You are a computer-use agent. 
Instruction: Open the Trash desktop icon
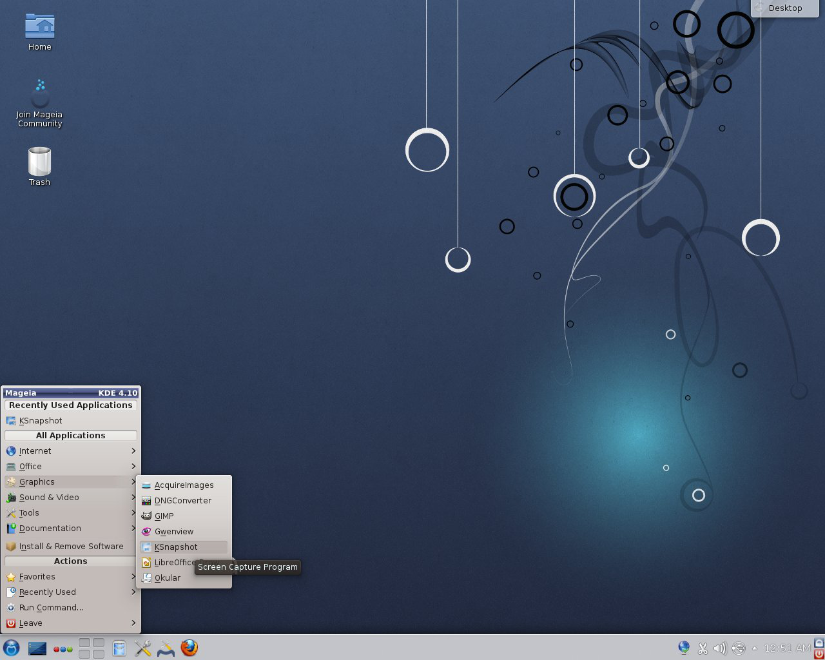pyautogui.click(x=39, y=166)
